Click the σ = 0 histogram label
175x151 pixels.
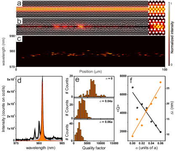(109, 79)
